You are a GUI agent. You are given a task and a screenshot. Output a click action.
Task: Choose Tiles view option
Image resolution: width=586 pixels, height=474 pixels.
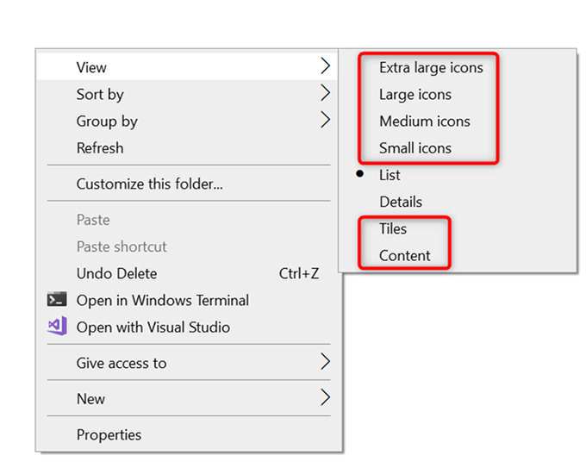pos(393,228)
